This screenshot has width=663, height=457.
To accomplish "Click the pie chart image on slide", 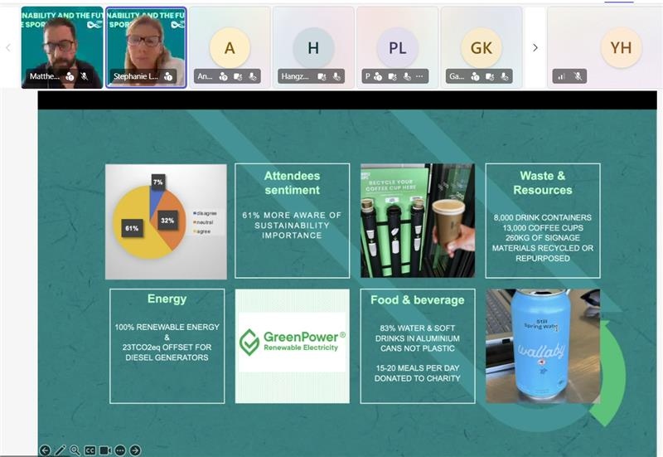I will [x=166, y=221].
